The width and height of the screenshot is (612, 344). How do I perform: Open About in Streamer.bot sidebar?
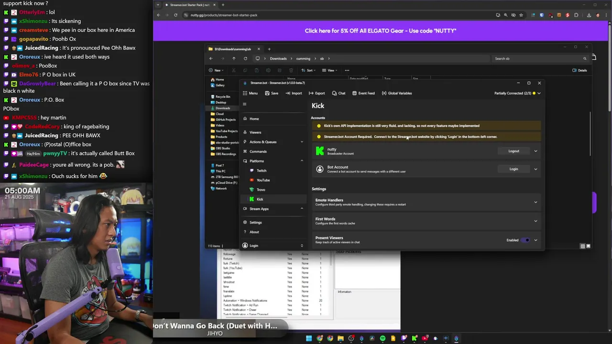(x=273, y=232)
